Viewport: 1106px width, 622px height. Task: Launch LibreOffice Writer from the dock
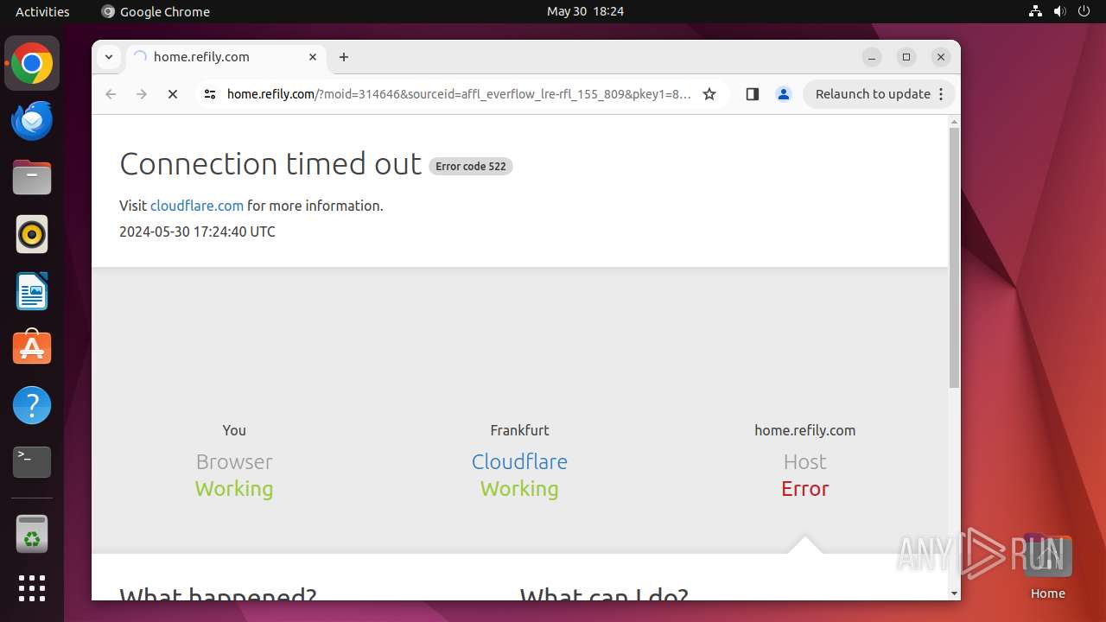point(32,291)
